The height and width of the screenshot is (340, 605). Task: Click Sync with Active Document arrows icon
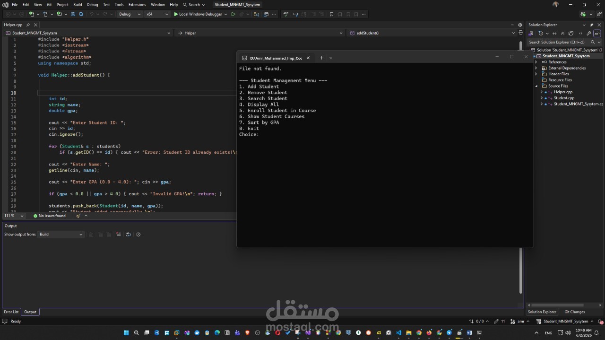click(x=554, y=34)
